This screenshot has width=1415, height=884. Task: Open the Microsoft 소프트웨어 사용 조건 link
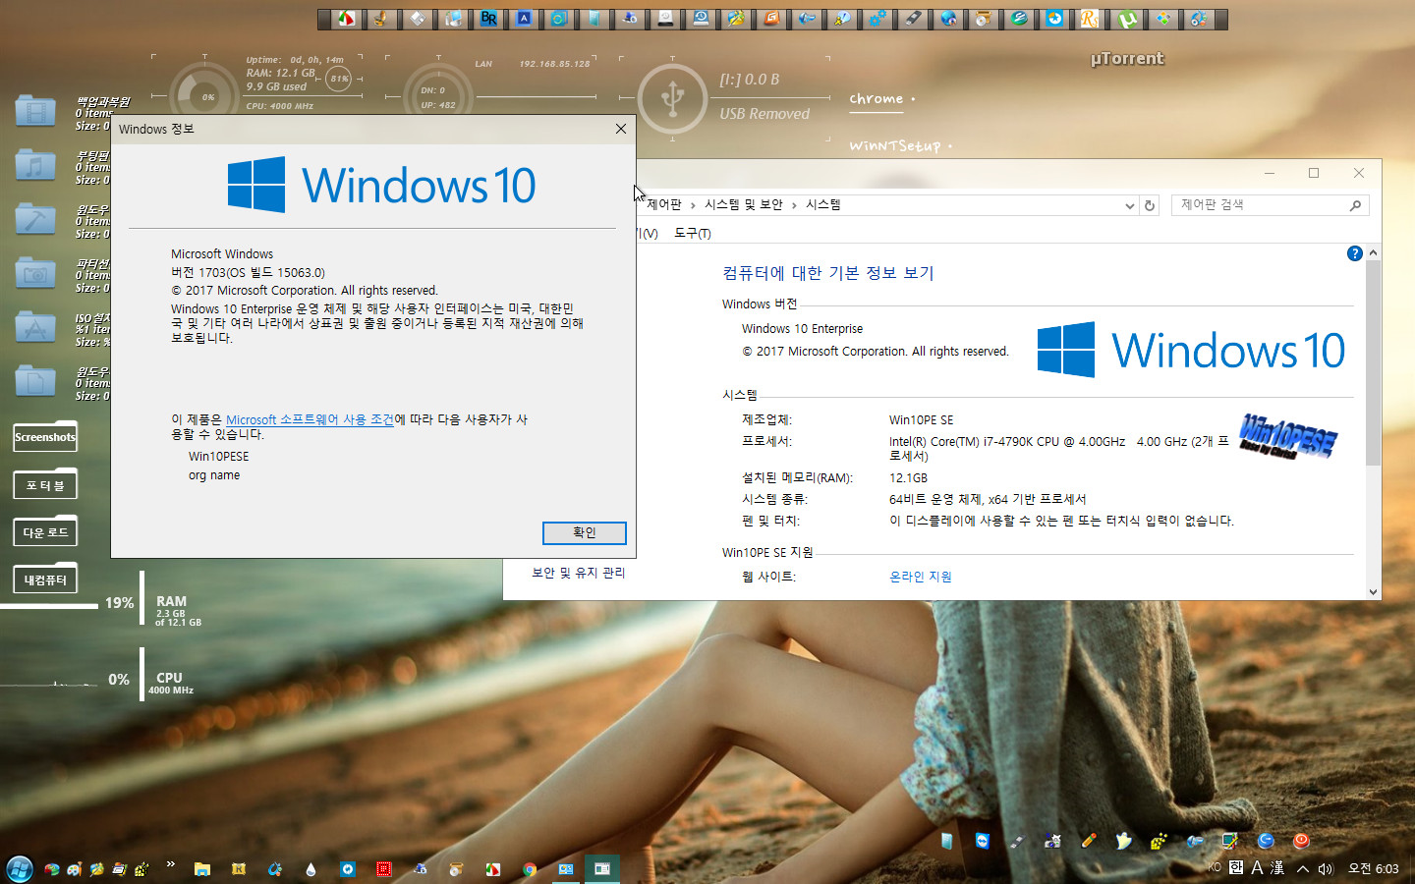(x=310, y=419)
